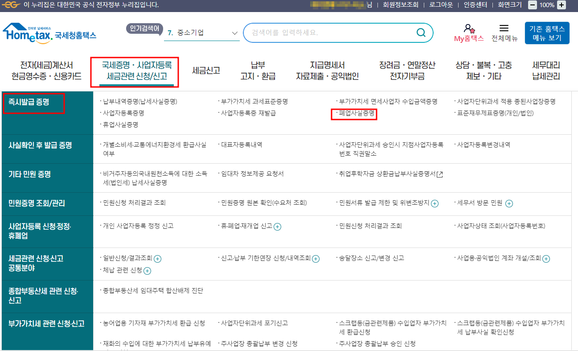Viewport: 578px width, 351px height.
Task: Click the 기존 홈택스 메뉴 보기 button
Action: 547,33
